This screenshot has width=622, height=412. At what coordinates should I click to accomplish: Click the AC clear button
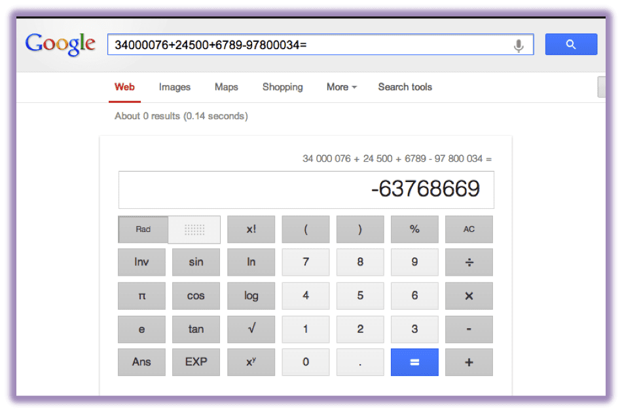click(x=469, y=229)
